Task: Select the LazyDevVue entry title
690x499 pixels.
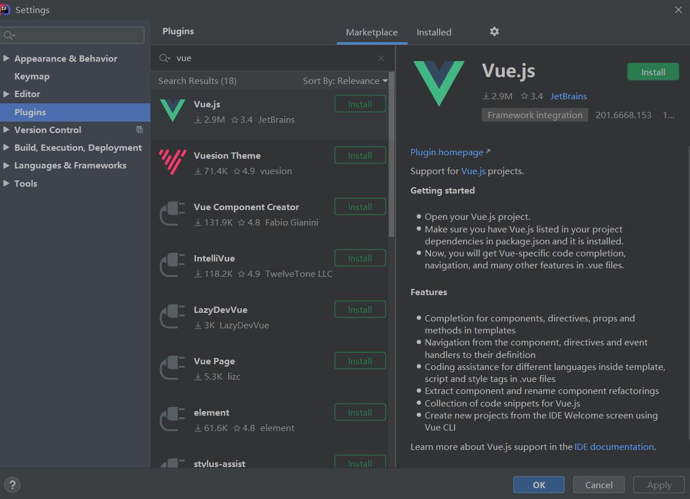Action: pos(221,309)
